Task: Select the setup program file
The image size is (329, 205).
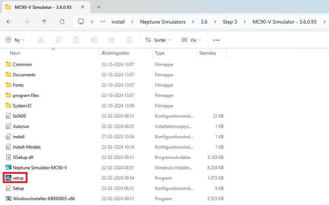Action: 18,178
